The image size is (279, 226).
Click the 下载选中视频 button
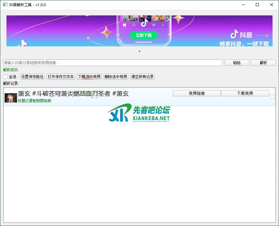coord(89,77)
